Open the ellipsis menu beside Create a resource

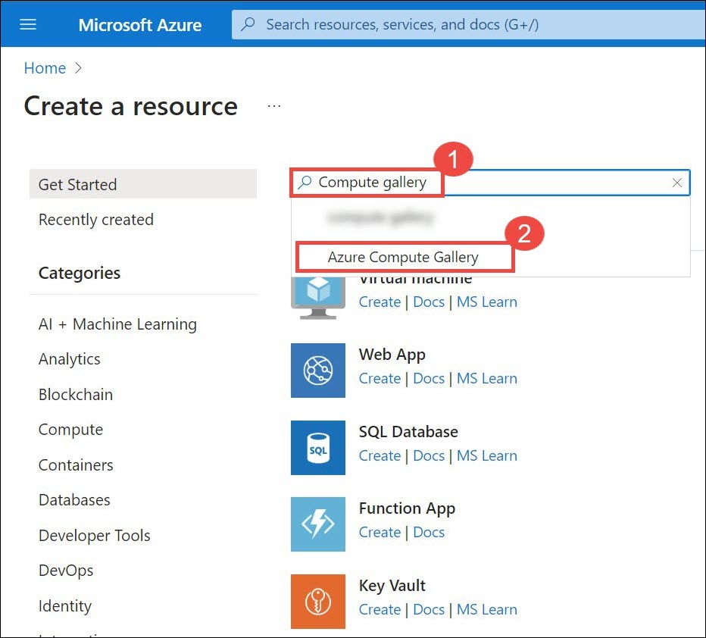coord(274,106)
